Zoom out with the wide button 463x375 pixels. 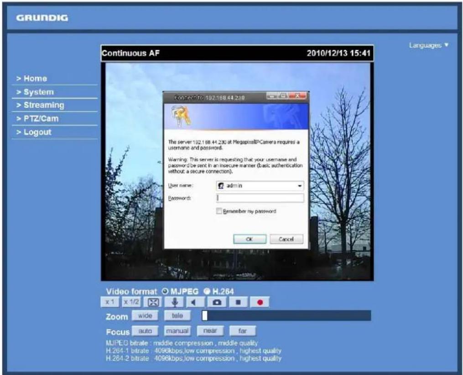pos(145,316)
